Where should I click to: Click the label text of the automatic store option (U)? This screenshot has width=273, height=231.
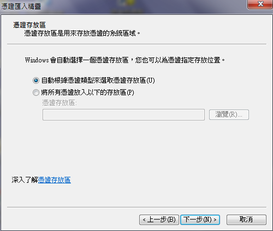click(x=98, y=80)
